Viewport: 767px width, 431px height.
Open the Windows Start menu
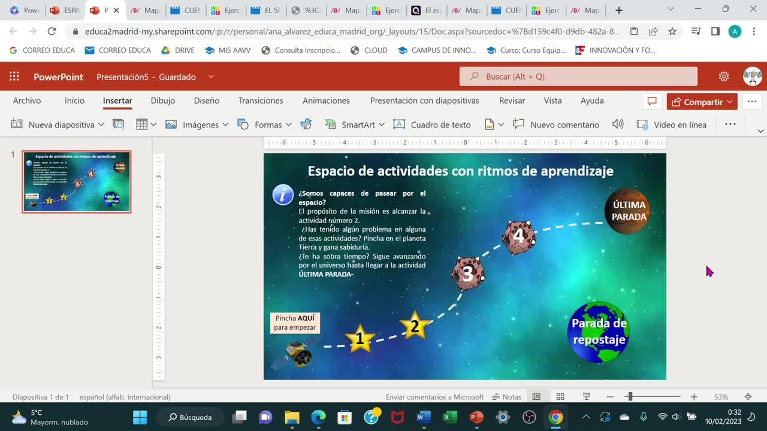[140, 417]
